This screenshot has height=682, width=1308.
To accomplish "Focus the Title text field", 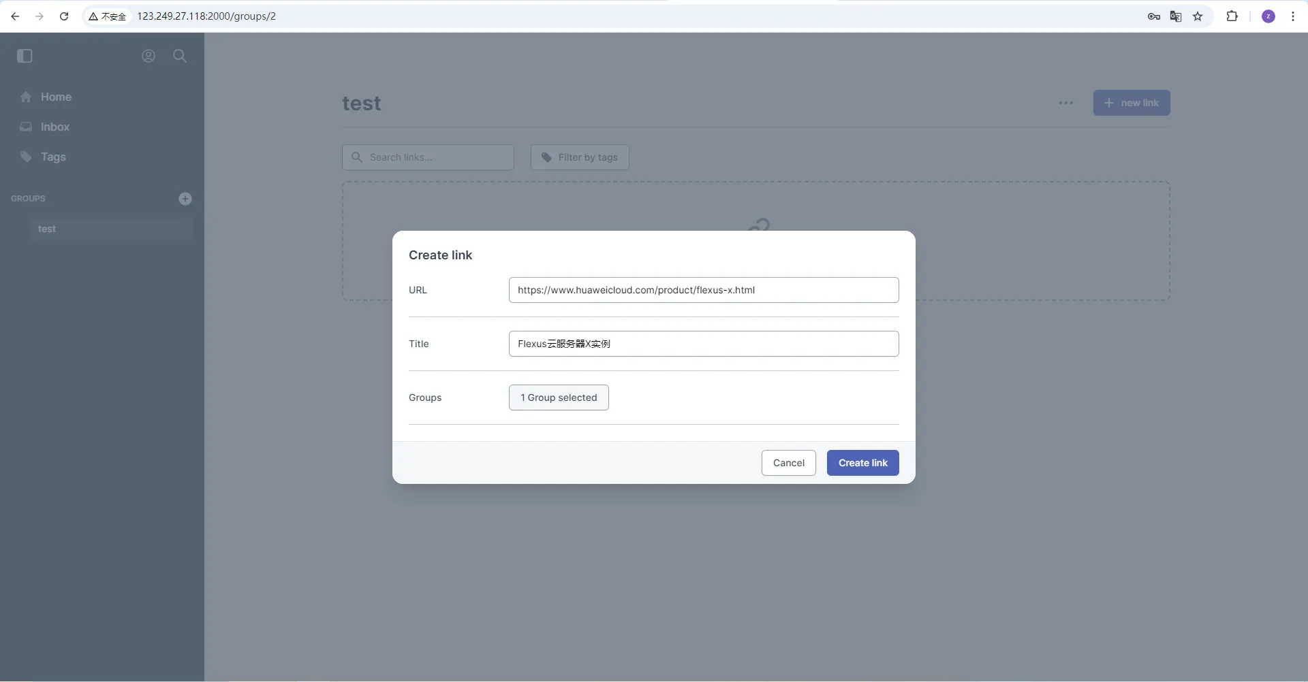I will pos(703,344).
